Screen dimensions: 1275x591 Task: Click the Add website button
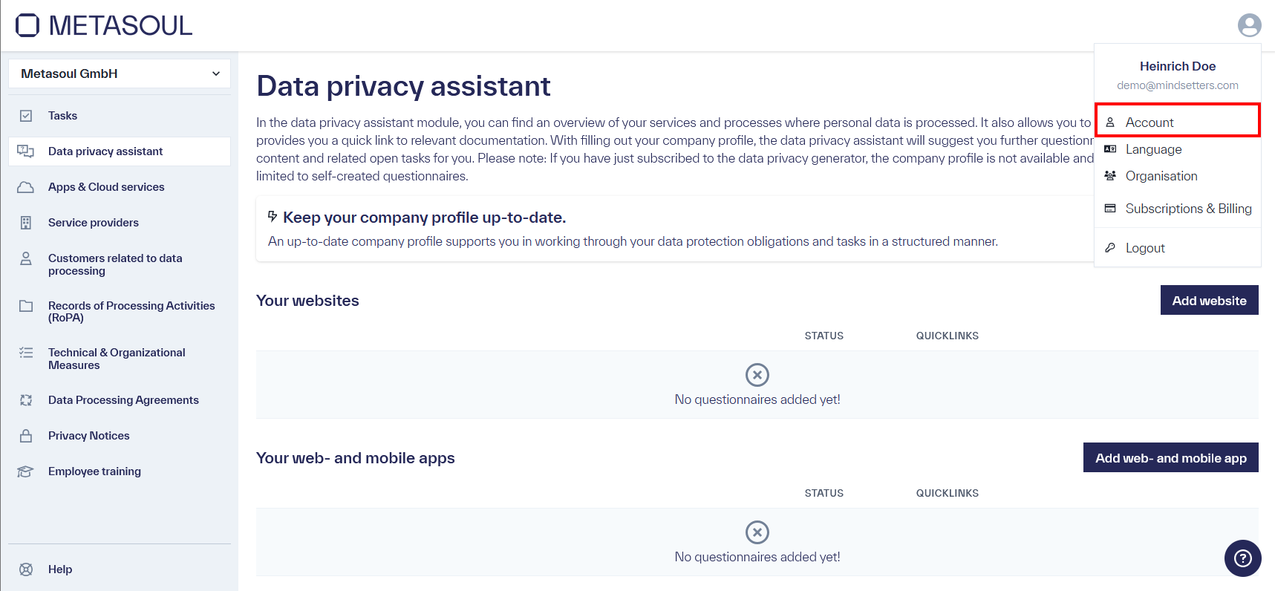1209,300
